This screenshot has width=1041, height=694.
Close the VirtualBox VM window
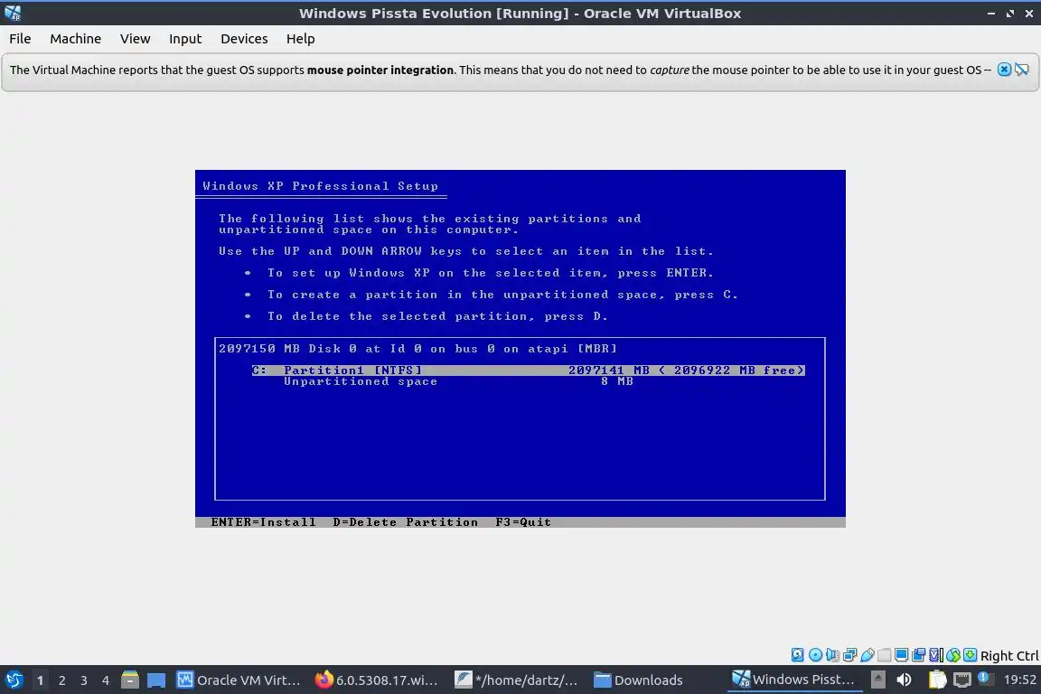click(1029, 14)
